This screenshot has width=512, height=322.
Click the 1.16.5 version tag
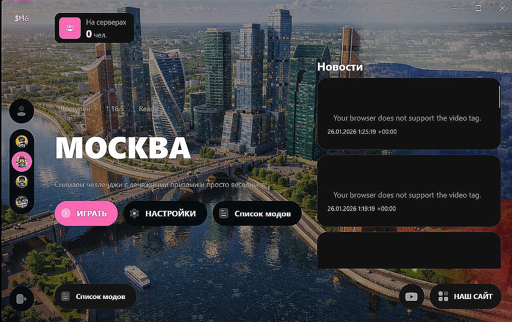point(115,109)
